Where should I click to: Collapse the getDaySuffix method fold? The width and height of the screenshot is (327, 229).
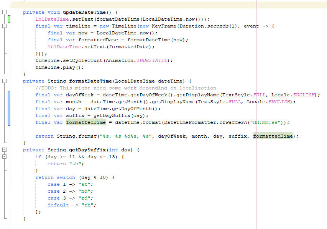[x=4, y=150]
